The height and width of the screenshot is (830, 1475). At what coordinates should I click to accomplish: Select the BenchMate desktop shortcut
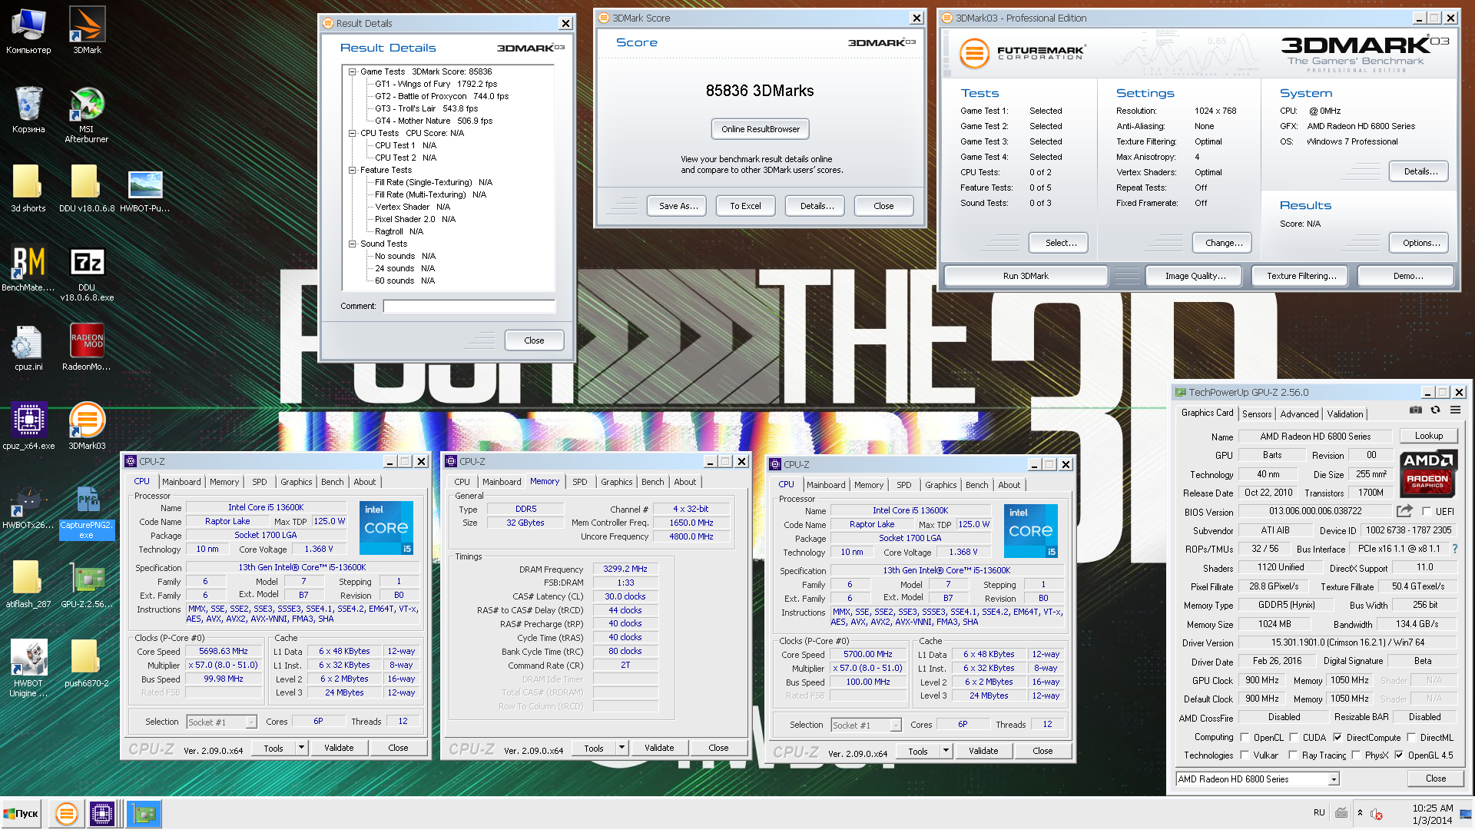(x=28, y=268)
